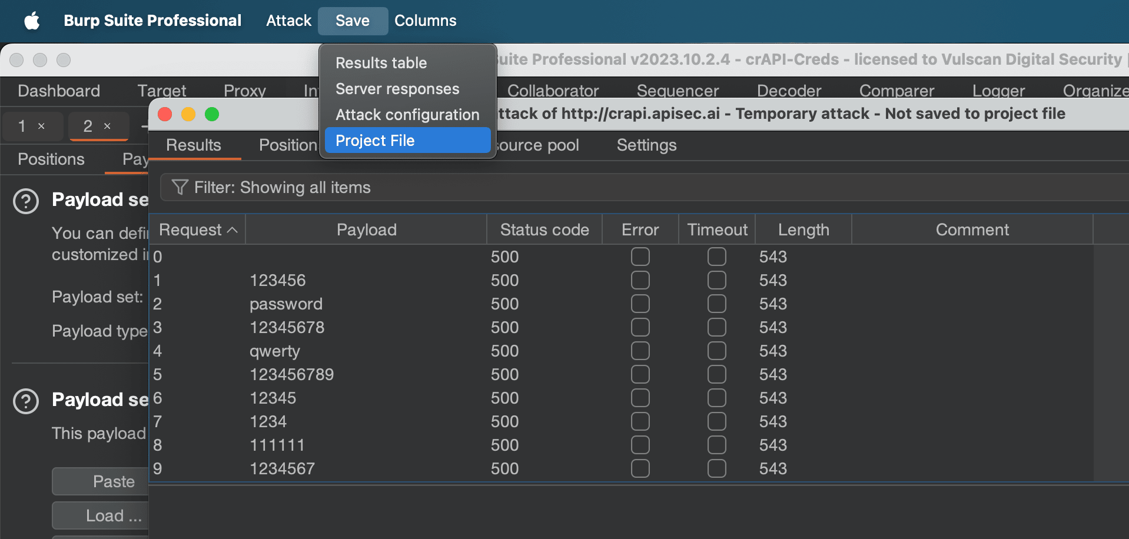The height and width of the screenshot is (539, 1129).
Task: Open the Organizer tab
Action: [1095, 91]
